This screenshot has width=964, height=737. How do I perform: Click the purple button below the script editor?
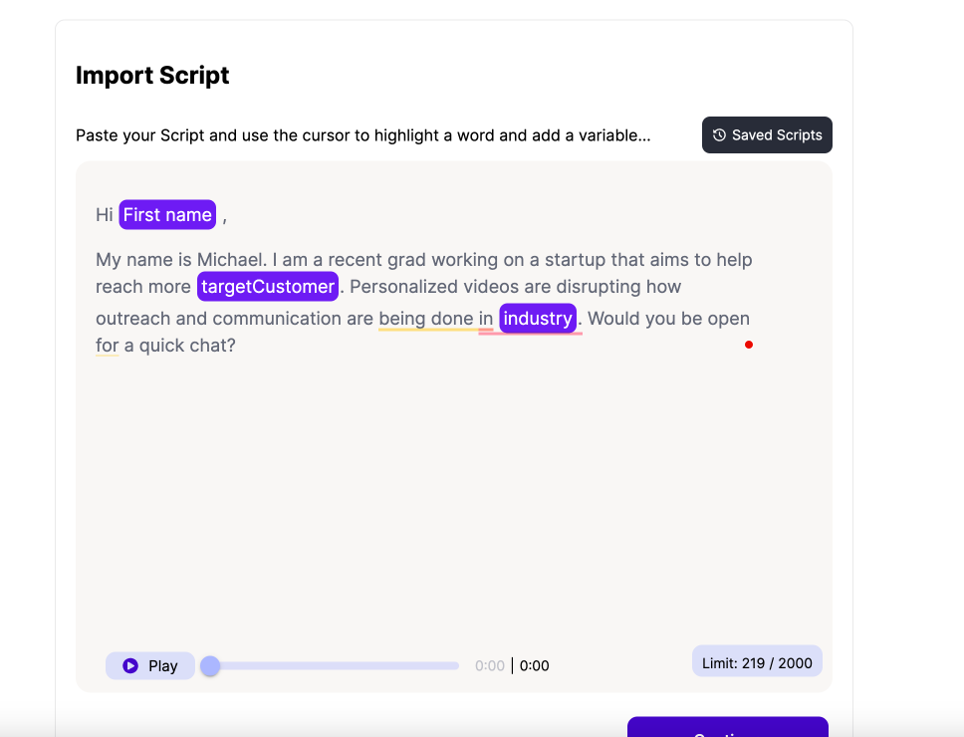coord(727,729)
